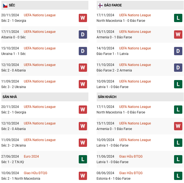Open Giao Hữu ĐTQG link dated 10/06/2024

point(35,173)
